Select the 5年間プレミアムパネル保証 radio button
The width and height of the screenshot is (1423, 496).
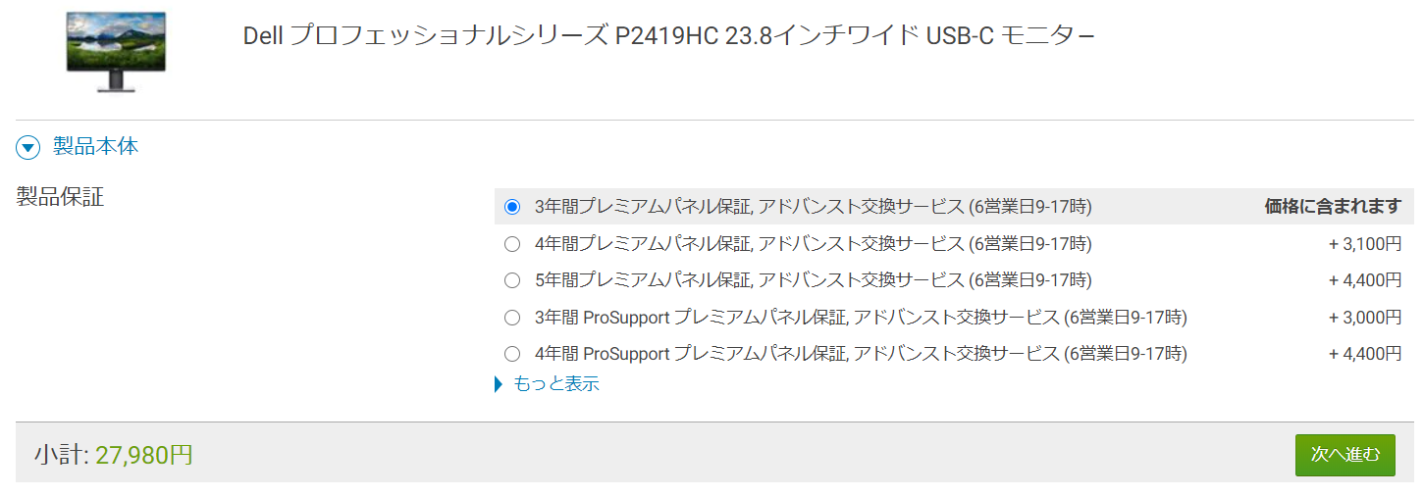pyautogui.click(x=511, y=280)
